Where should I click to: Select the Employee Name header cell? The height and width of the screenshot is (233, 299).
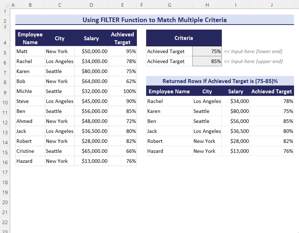30,38
